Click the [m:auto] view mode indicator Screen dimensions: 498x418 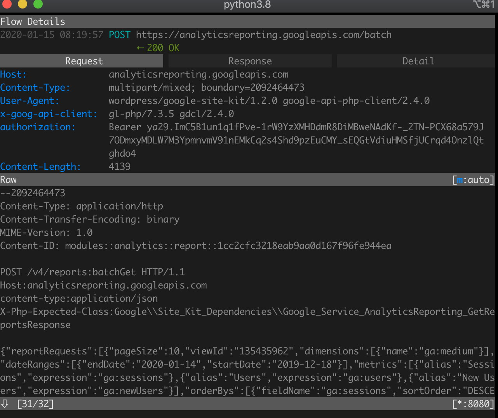pyautogui.click(x=473, y=180)
